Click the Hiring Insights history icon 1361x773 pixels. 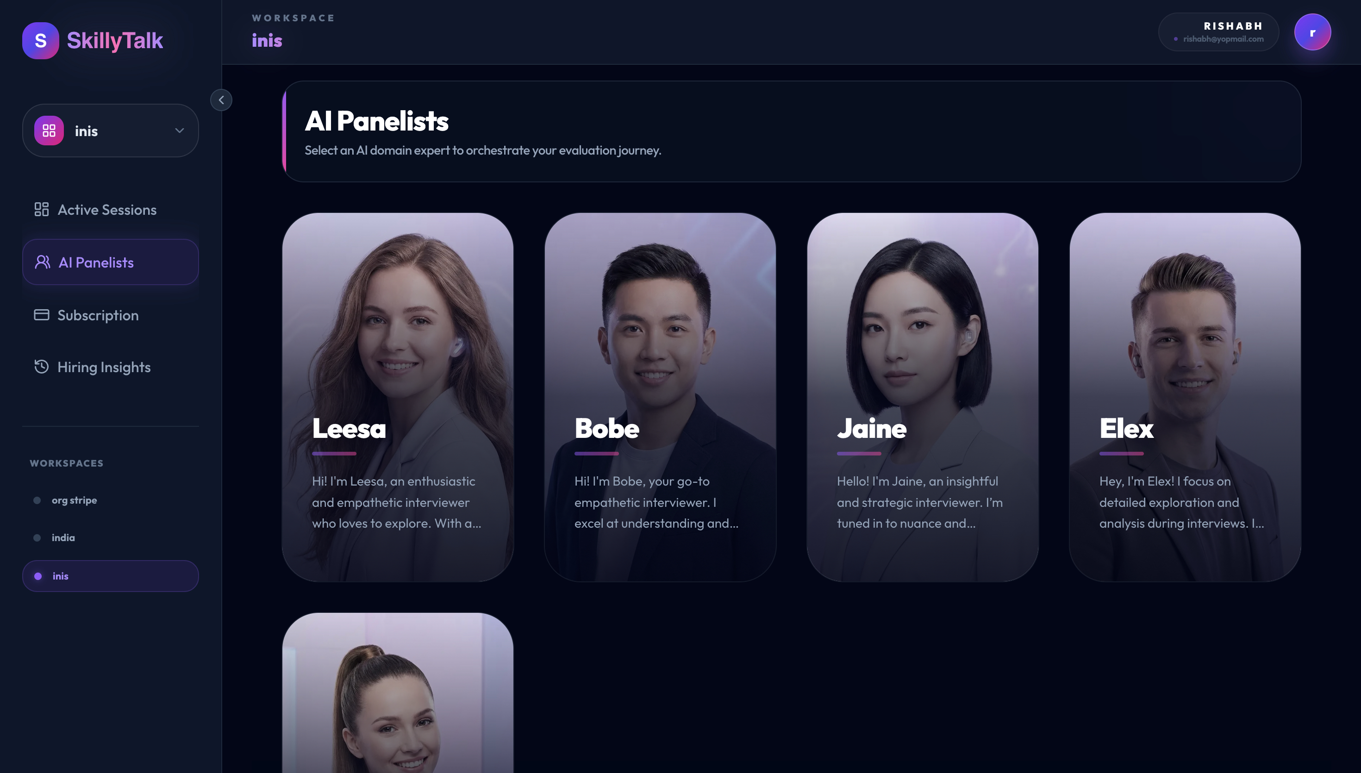coord(41,367)
